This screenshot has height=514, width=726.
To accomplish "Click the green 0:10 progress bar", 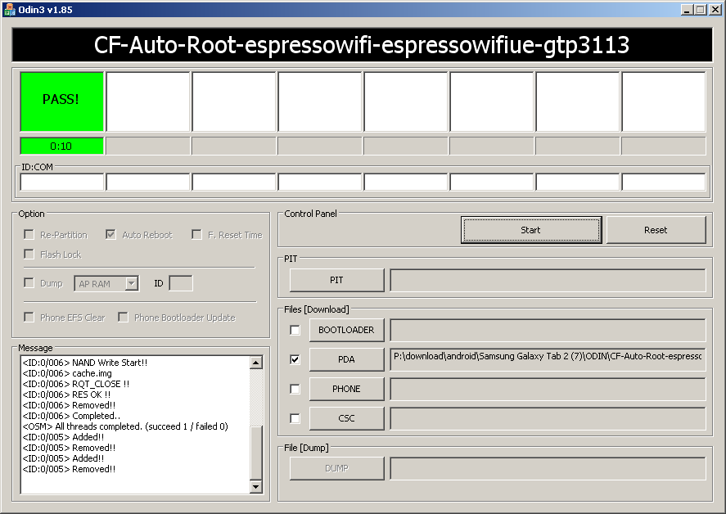I will coord(61,146).
